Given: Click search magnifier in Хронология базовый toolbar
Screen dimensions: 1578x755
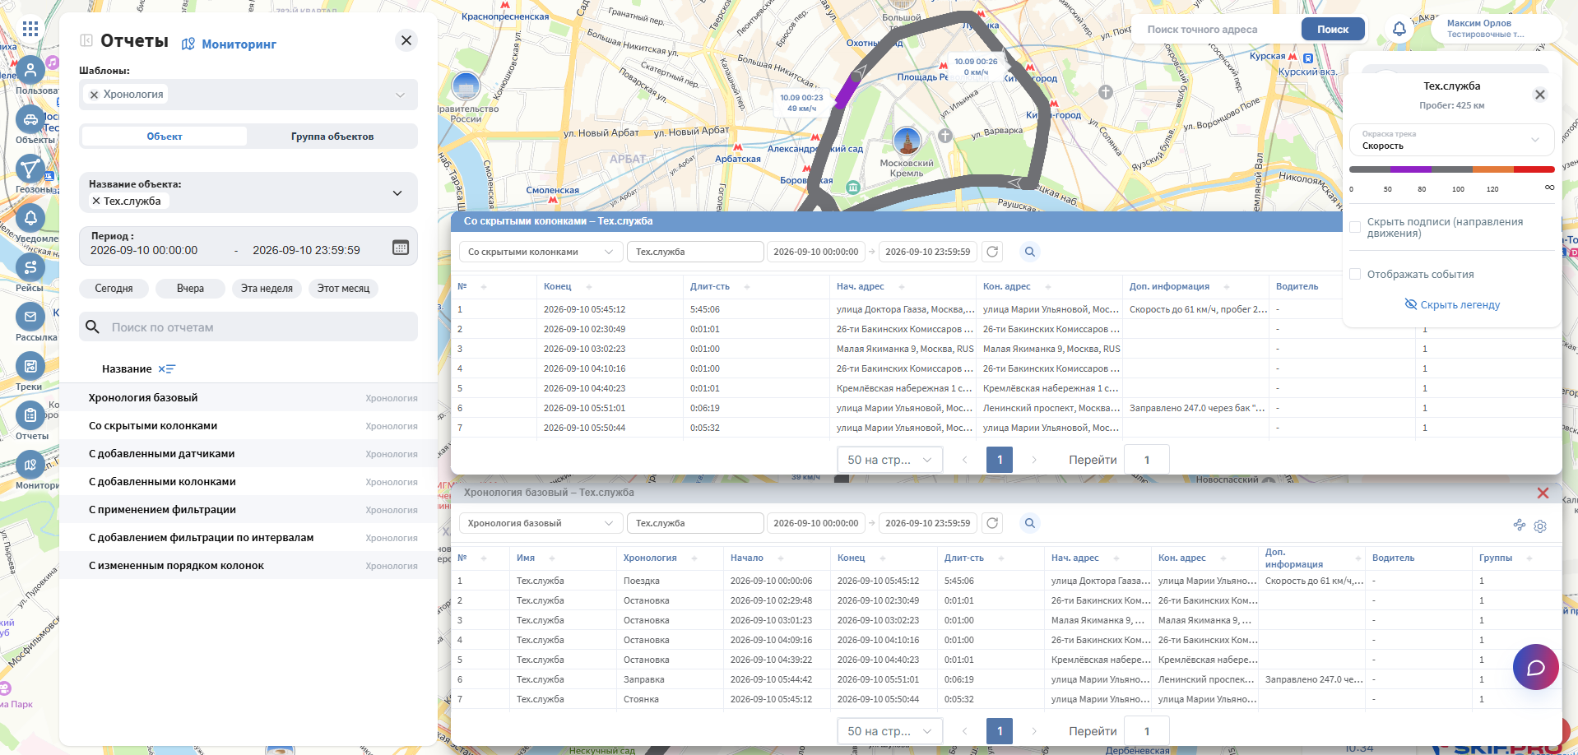Looking at the screenshot, I should pyautogui.click(x=1029, y=523).
